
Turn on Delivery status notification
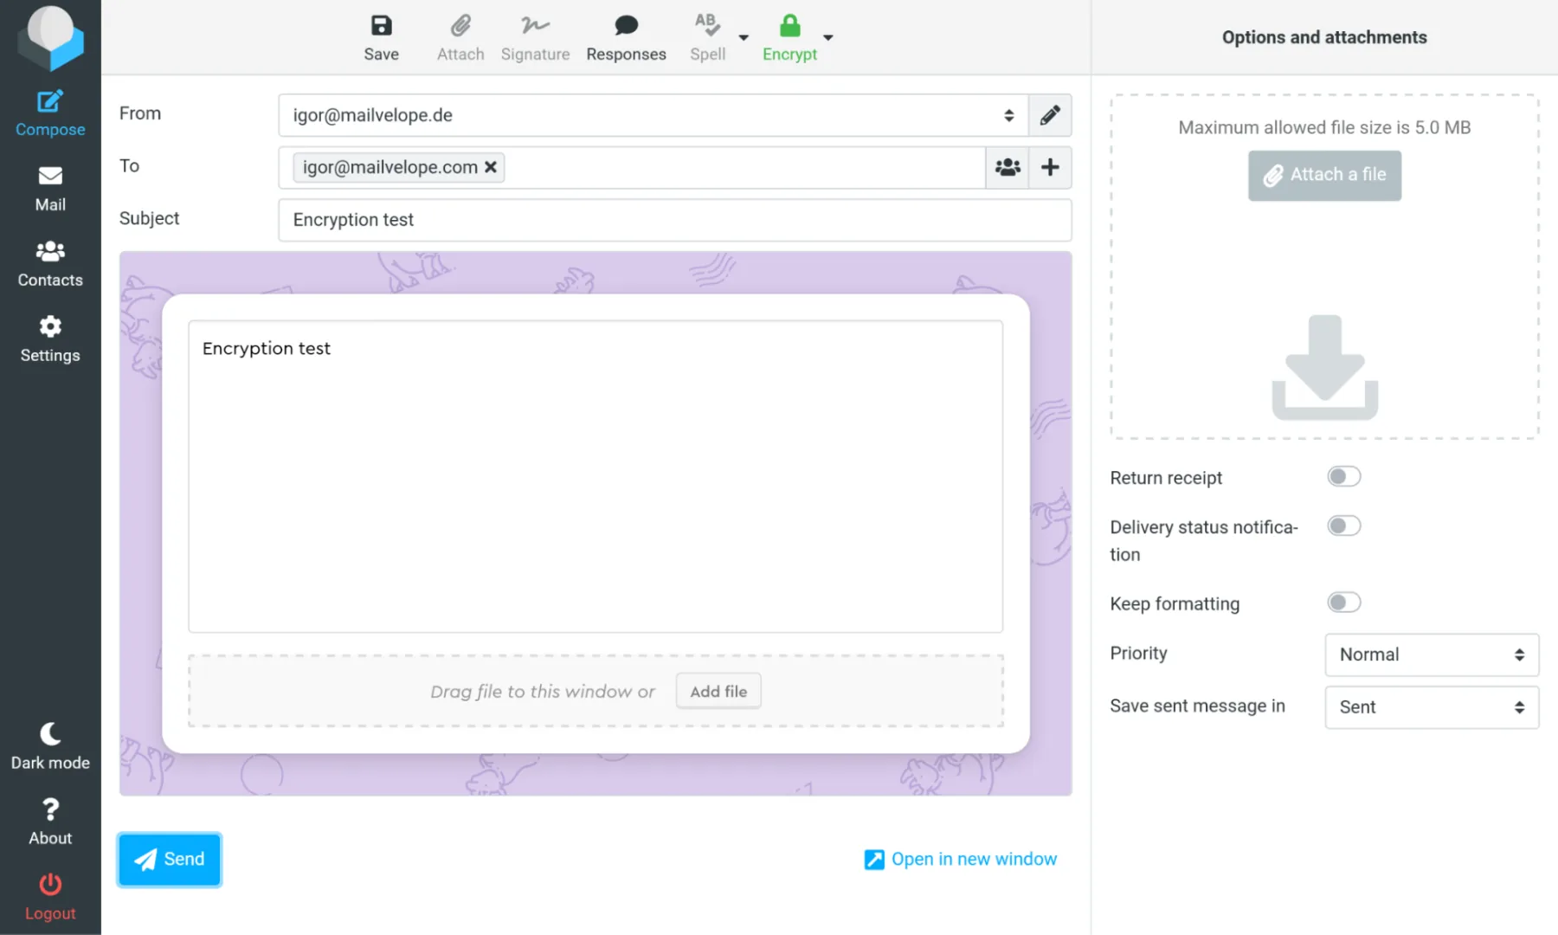1343,526
